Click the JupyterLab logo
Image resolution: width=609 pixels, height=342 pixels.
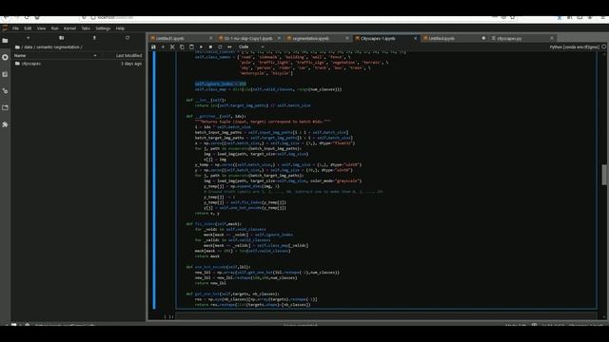pos(5,28)
